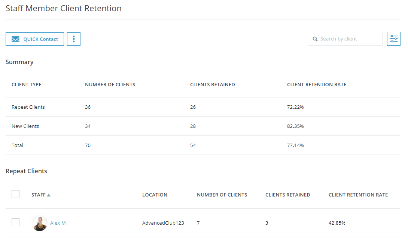
Task: Click the Repeat Clients summary row
Action: pyautogui.click(x=28, y=107)
